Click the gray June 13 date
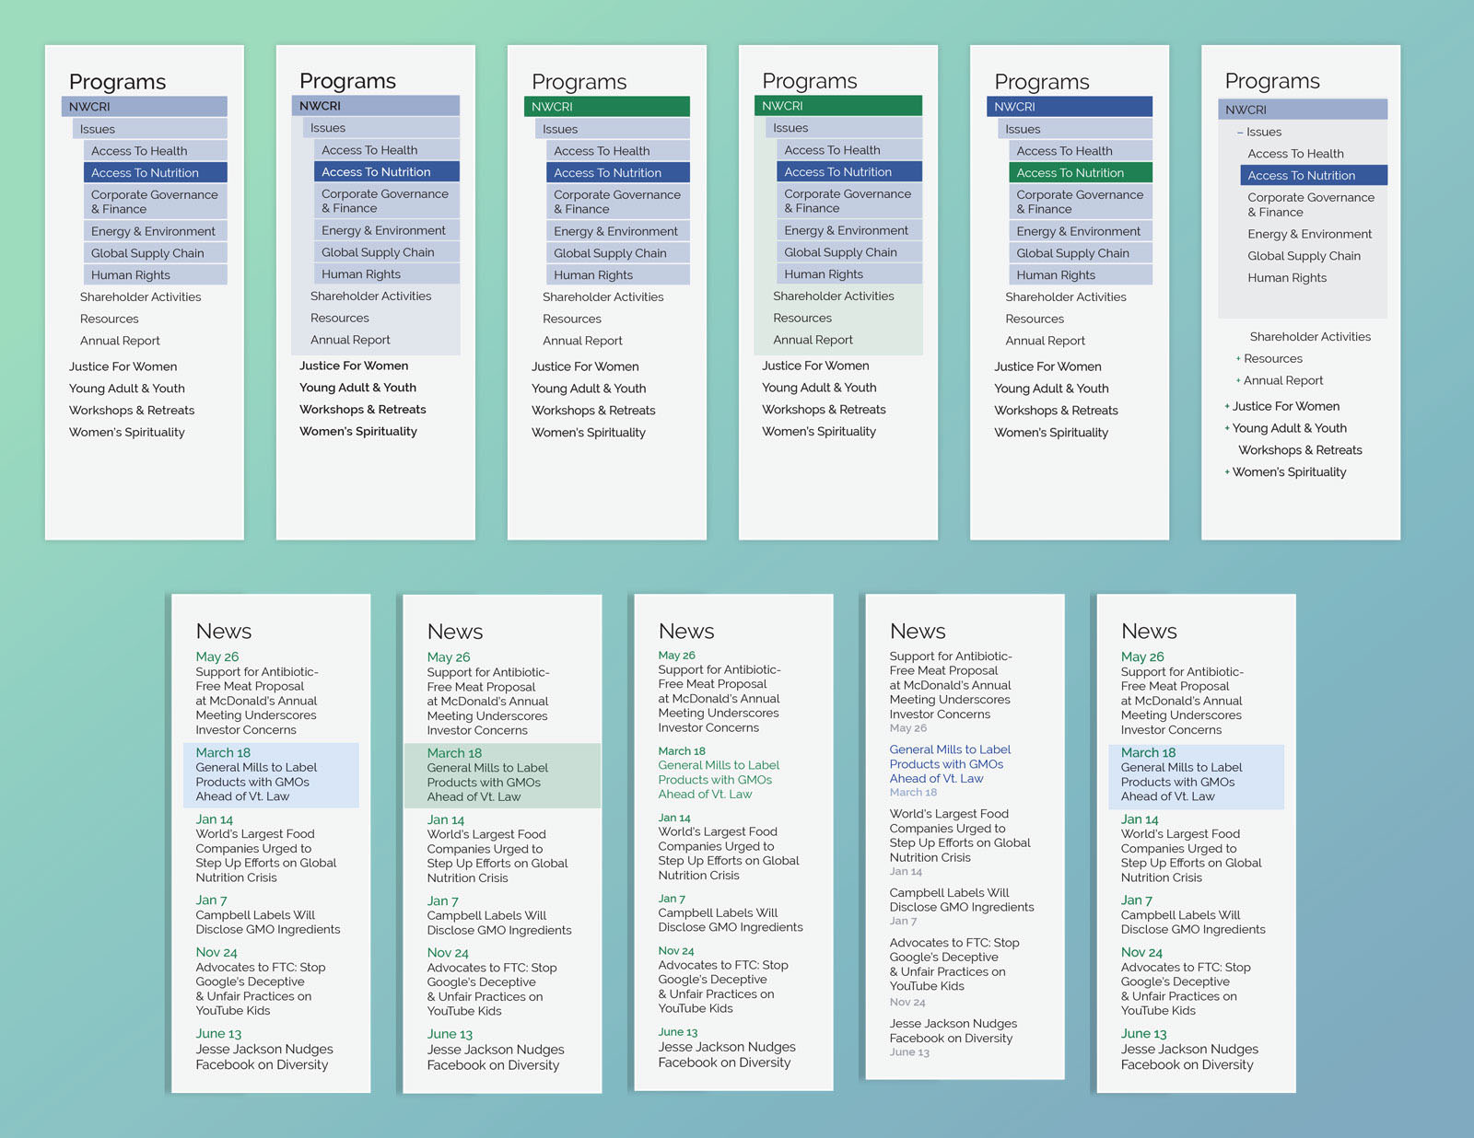This screenshot has height=1138, width=1474. pyautogui.click(x=909, y=1052)
